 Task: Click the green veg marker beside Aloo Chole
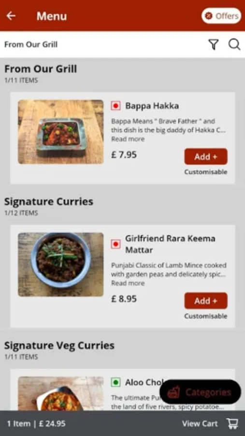115,382
